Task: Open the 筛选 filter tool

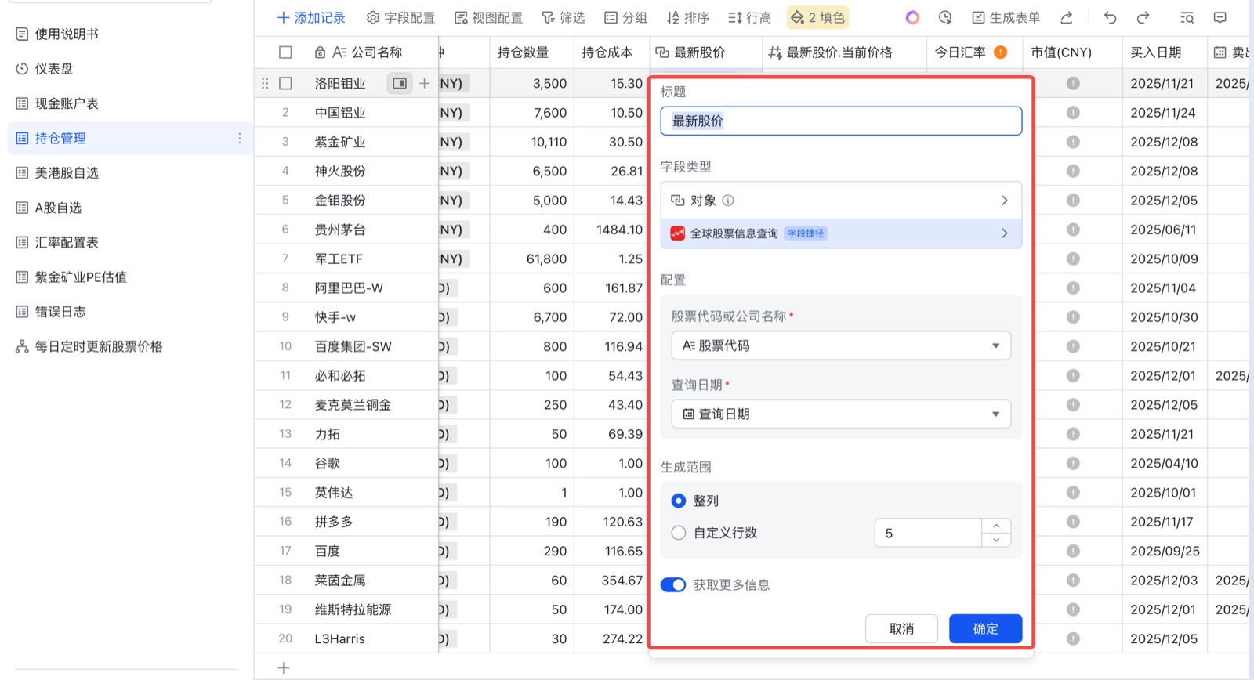Action: pyautogui.click(x=563, y=17)
